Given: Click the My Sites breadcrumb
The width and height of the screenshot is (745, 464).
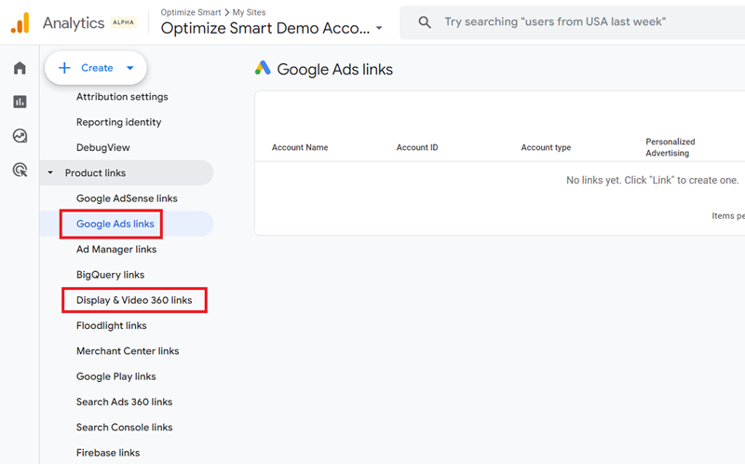Looking at the screenshot, I should point(249,12).
